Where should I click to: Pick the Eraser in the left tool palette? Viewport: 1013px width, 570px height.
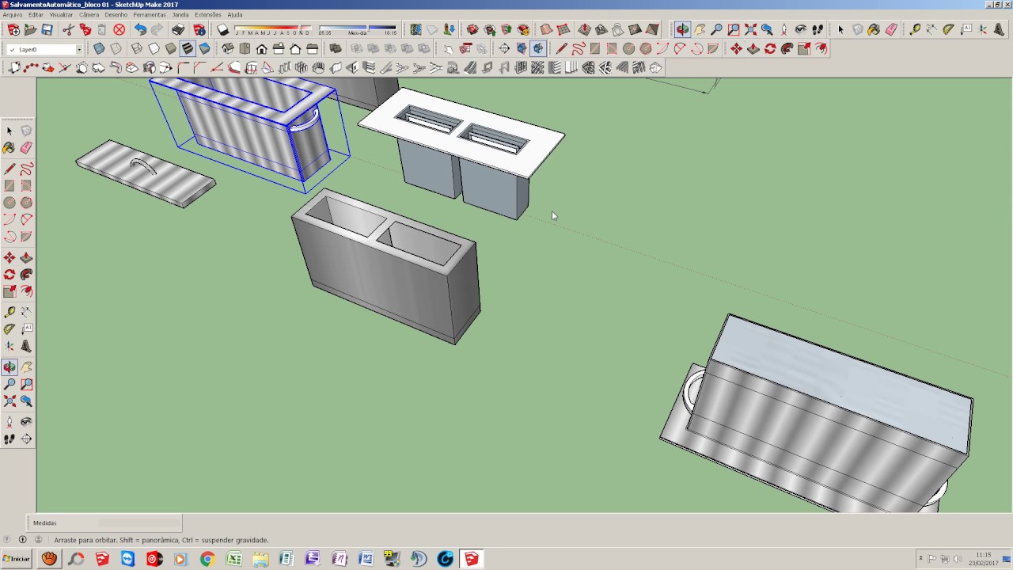click(x=26, y=148)
